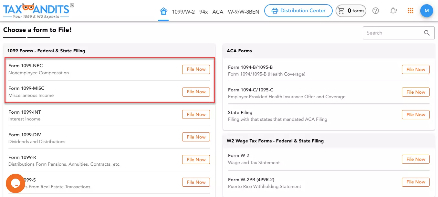Image resolution: width=438 pixels, height=197 pixels.
Task: Click the Dividends and Distributions description
Action: pyautogui.click(x=37, y=142)
